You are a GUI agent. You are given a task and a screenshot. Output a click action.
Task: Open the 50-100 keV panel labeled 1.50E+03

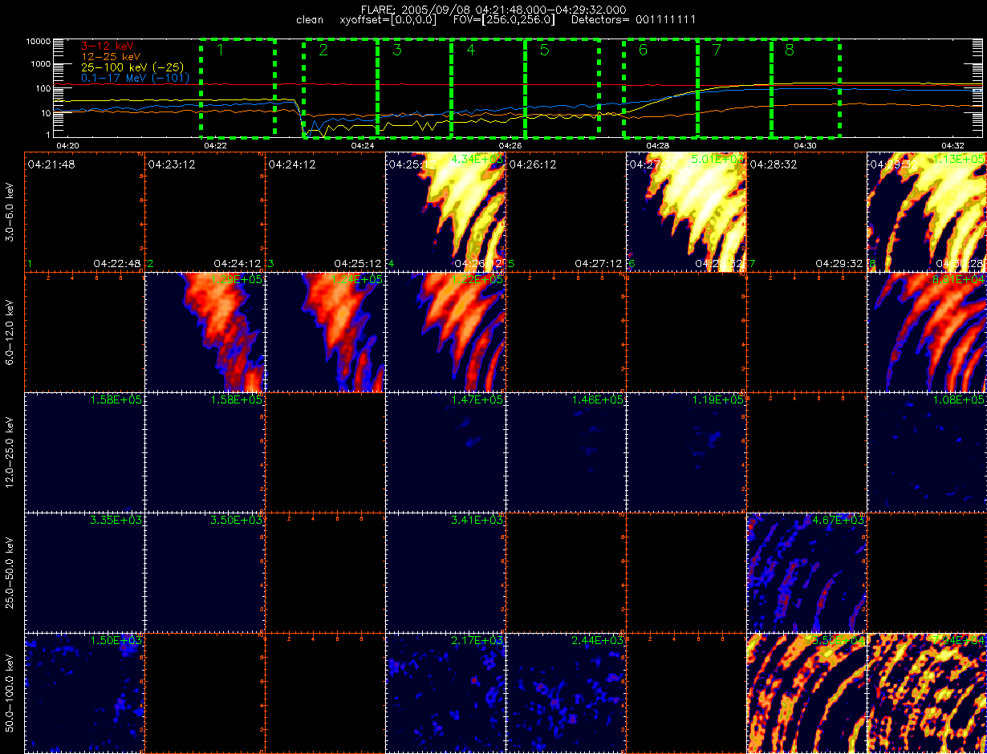(84, 692)
